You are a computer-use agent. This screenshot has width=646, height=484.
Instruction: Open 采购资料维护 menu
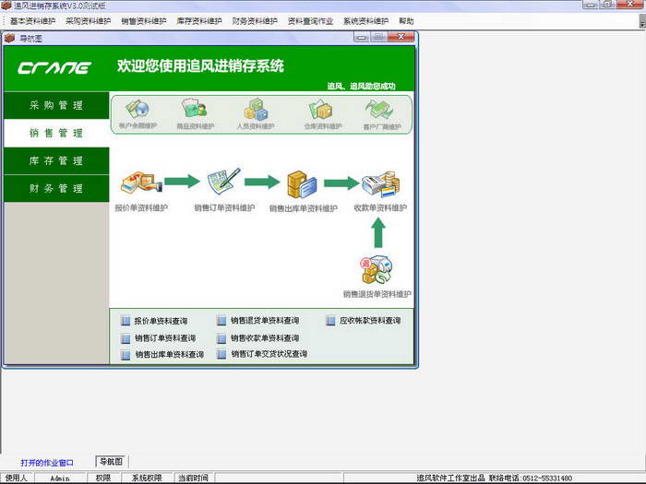89,21
